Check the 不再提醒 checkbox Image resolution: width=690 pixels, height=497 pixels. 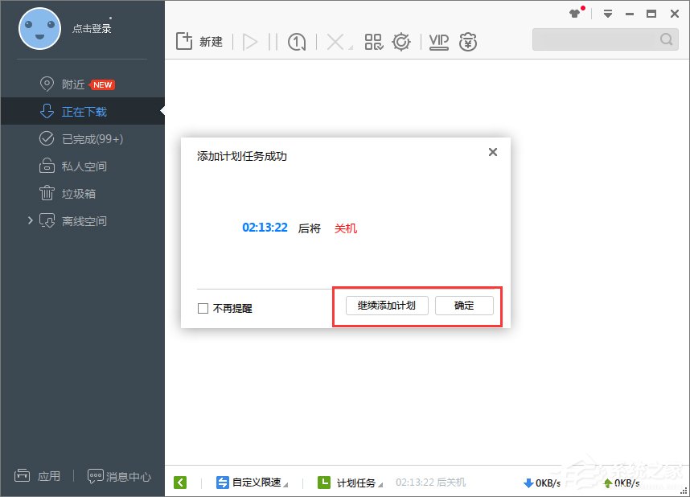click(203, 308)
